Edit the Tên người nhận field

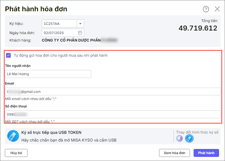coord(48,74)
